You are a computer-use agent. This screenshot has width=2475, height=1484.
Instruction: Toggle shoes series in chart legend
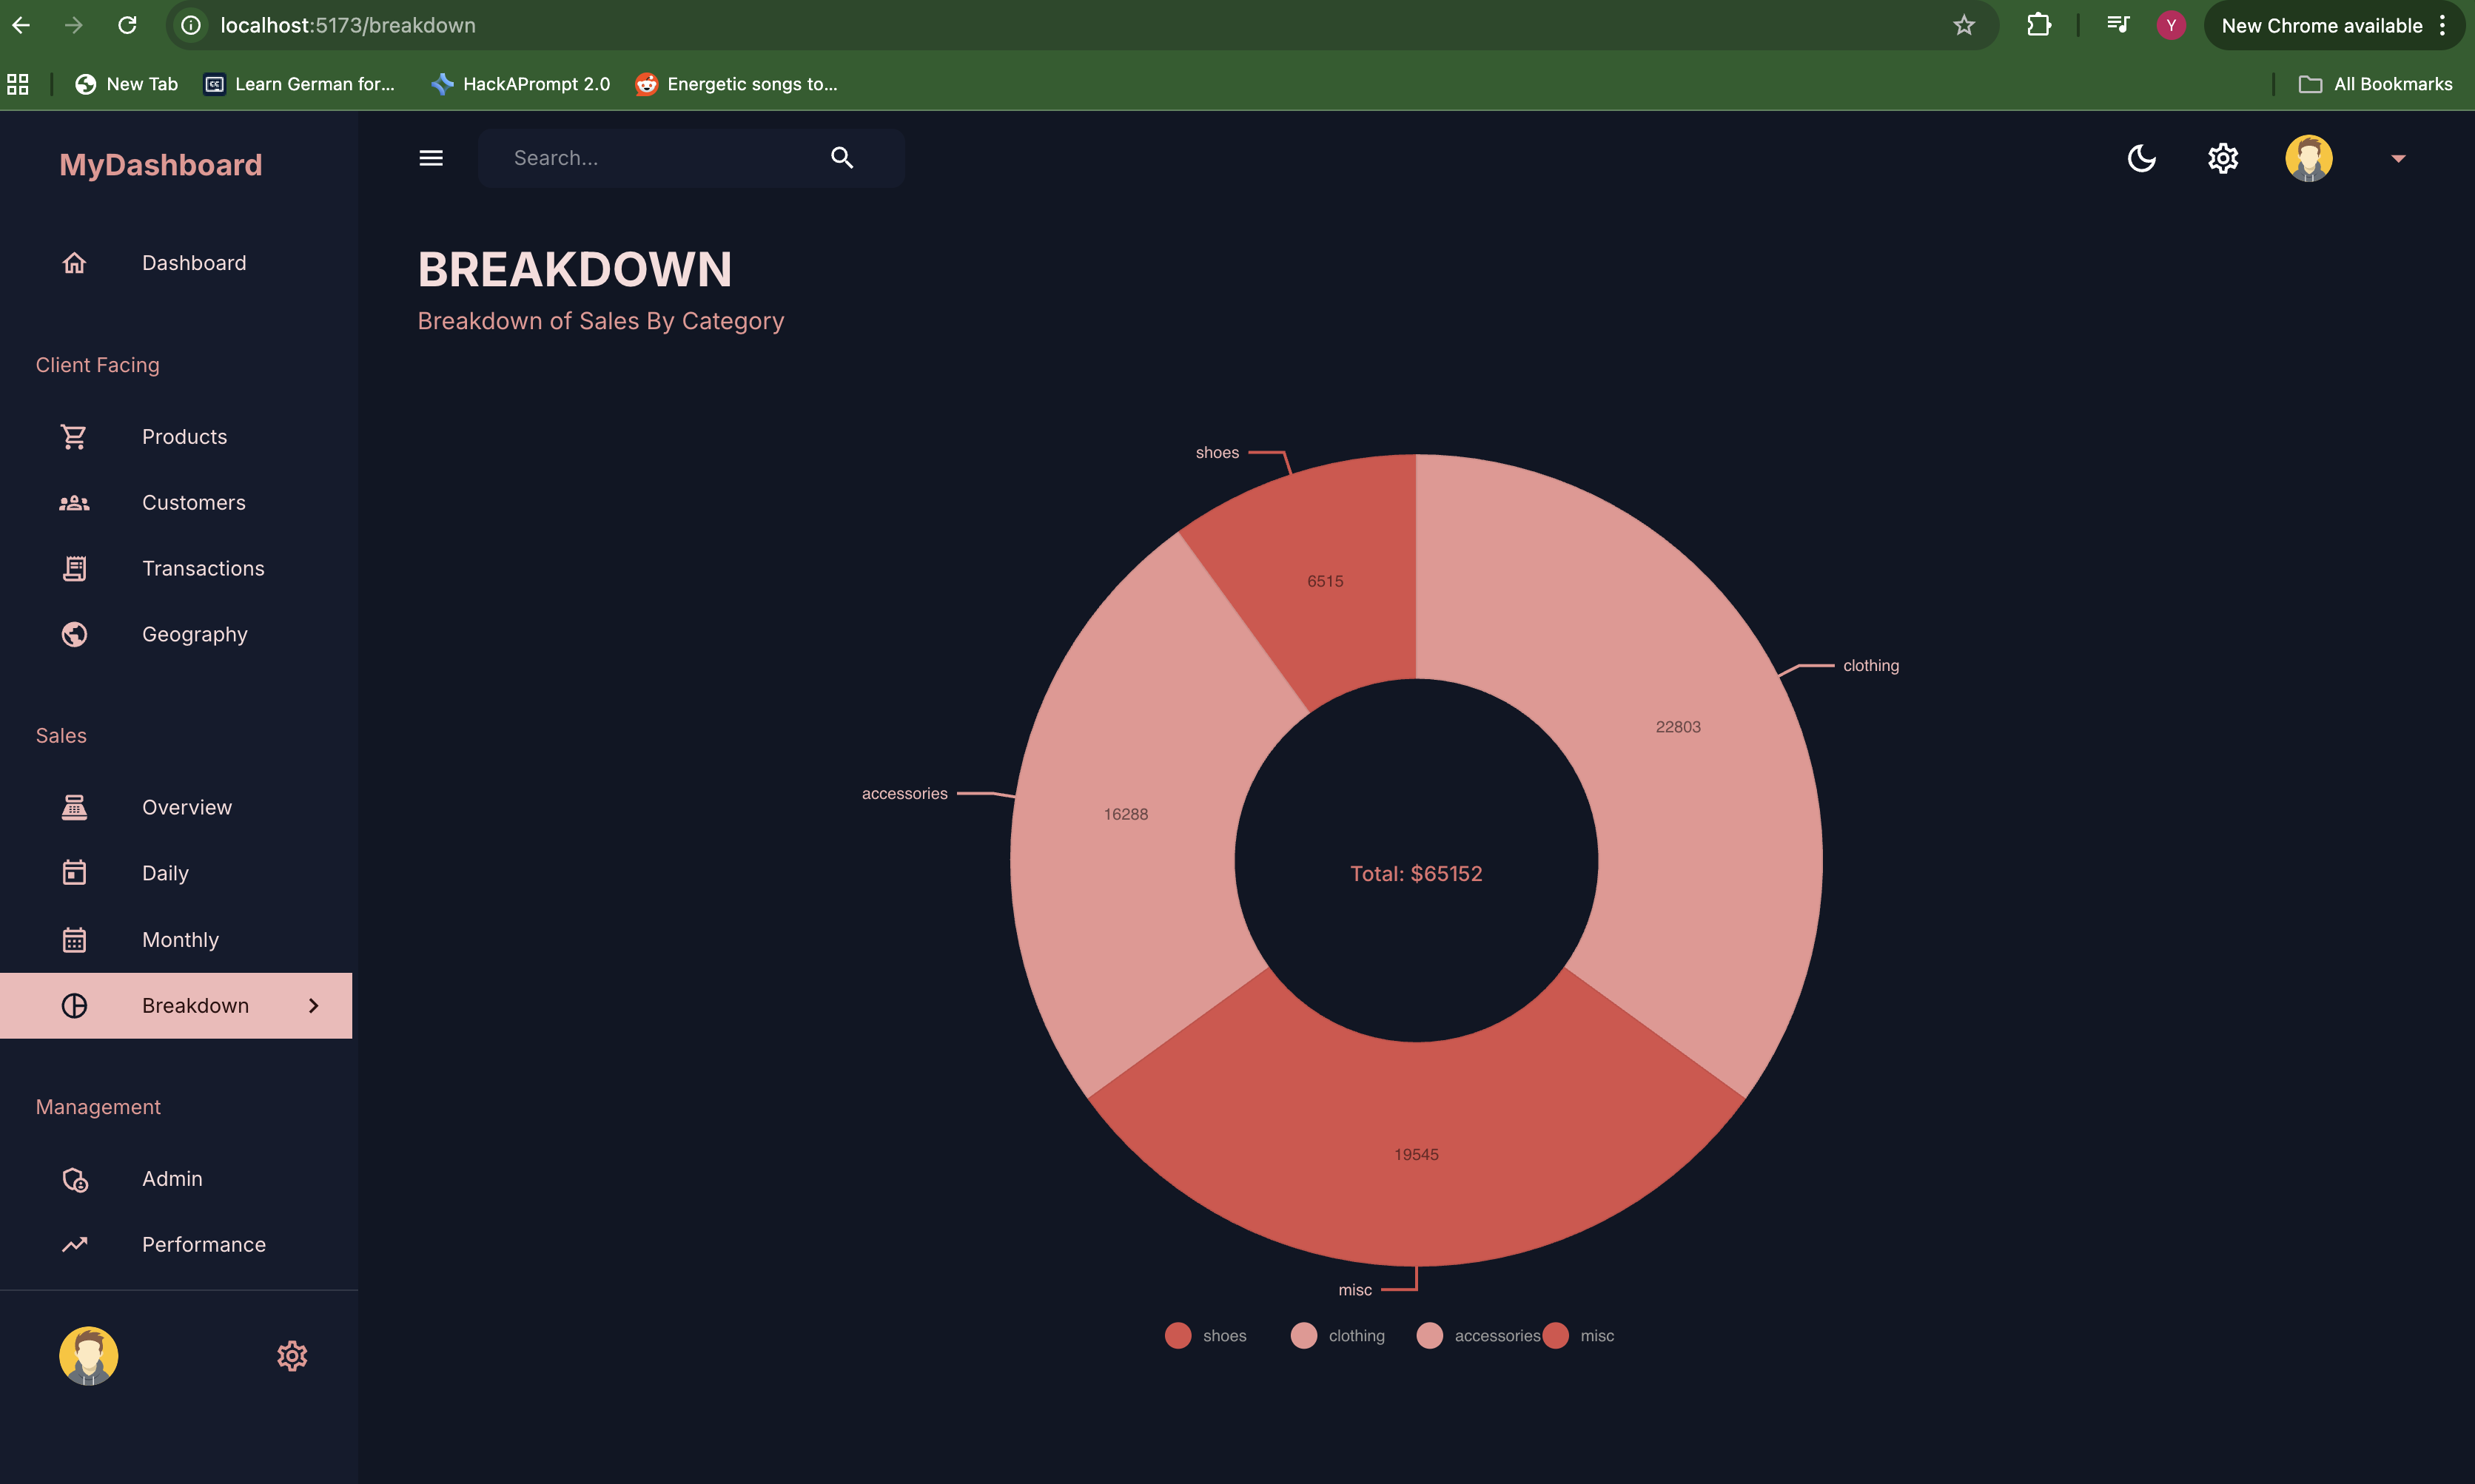[x=1206, y=1336]
